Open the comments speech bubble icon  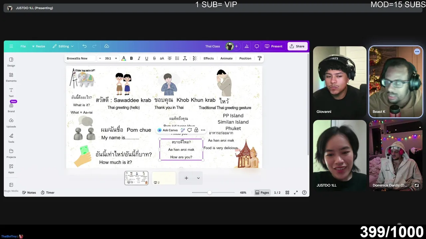point(257,46)
